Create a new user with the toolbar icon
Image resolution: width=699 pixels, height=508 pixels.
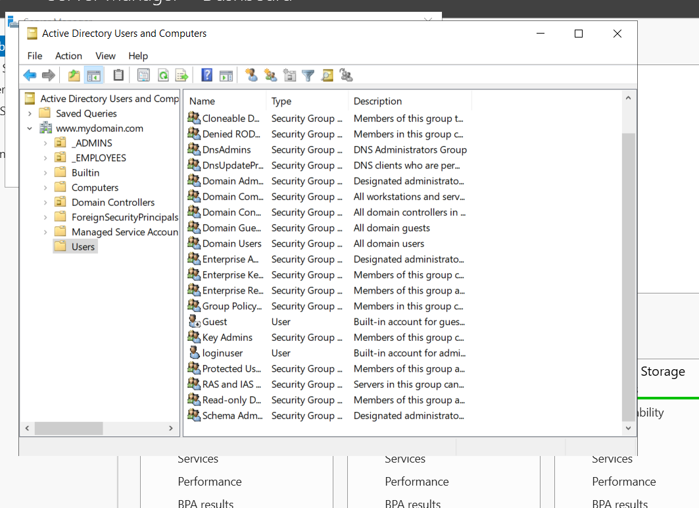pyautogui.click(x=251, y=75)
